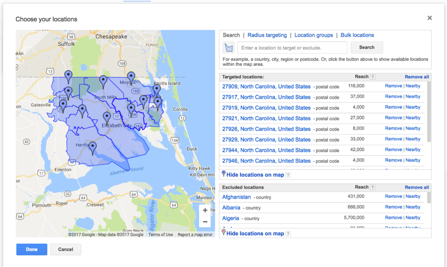447x267 pixels.
Task: Show locations nearby 27946
Action: [x=413, y=160]
